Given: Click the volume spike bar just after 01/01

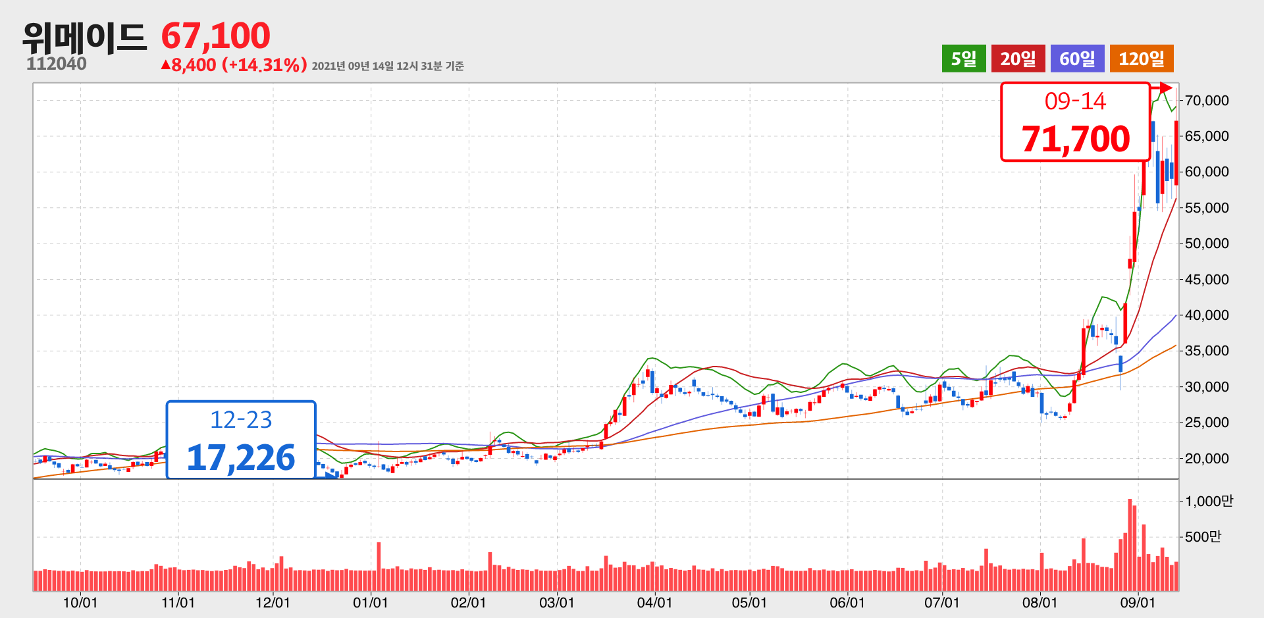Looking at the screenshot, I should click(379, 567).
